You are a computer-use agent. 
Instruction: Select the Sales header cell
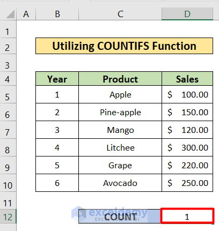187,79
